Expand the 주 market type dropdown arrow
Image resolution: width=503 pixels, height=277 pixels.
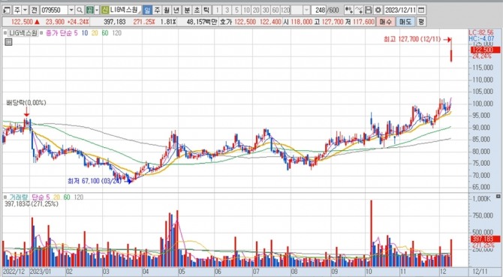[x=26, y=11]
